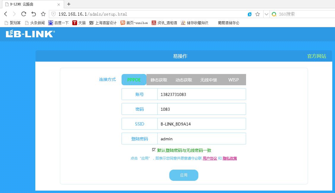335x193 pixels.
Task: Open the 隐私政策 privacy policy link
Action: point(230,158)
